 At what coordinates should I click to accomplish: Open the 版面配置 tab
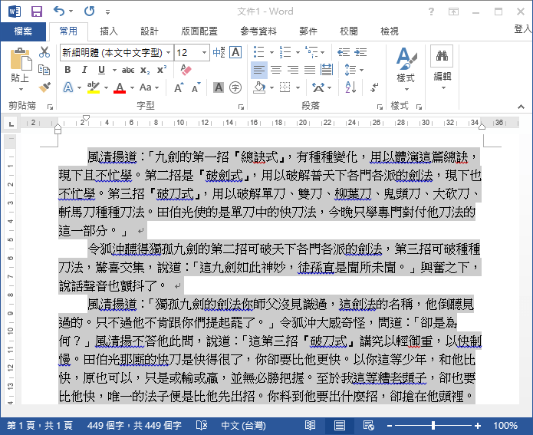[199, 31]
